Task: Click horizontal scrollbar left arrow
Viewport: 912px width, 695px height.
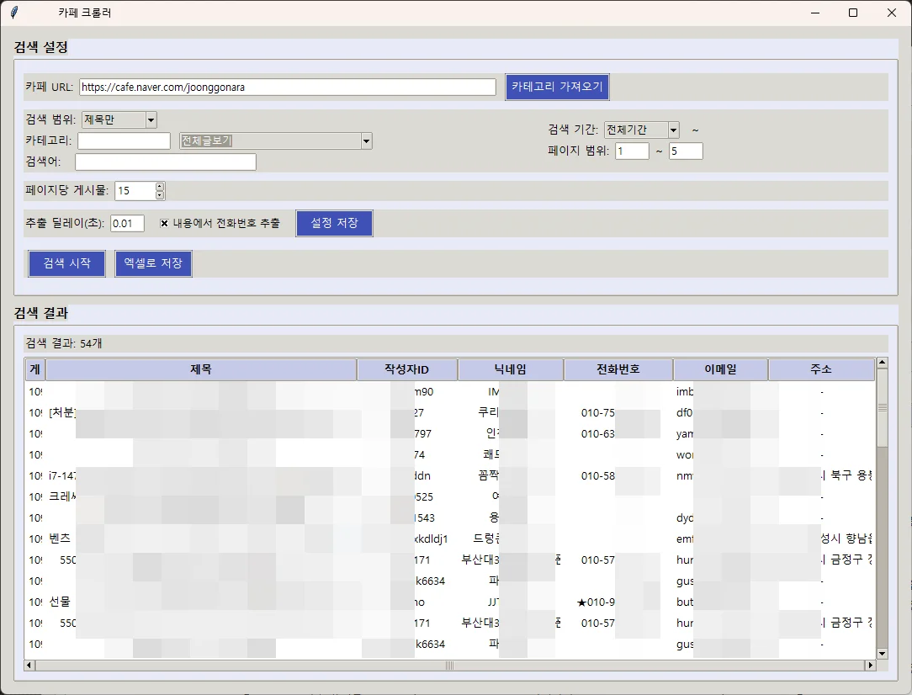Action: [29, 665]
